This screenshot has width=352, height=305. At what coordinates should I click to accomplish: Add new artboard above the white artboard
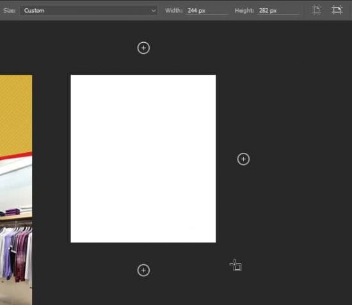(x=143, y=48)
